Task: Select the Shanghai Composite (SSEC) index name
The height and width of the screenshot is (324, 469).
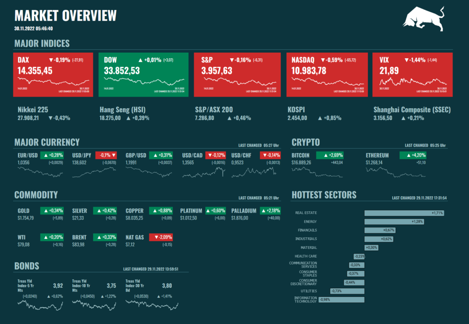Action: pos(412,110)
